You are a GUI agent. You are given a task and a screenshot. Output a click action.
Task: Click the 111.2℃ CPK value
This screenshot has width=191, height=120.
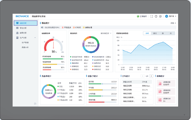145,90
